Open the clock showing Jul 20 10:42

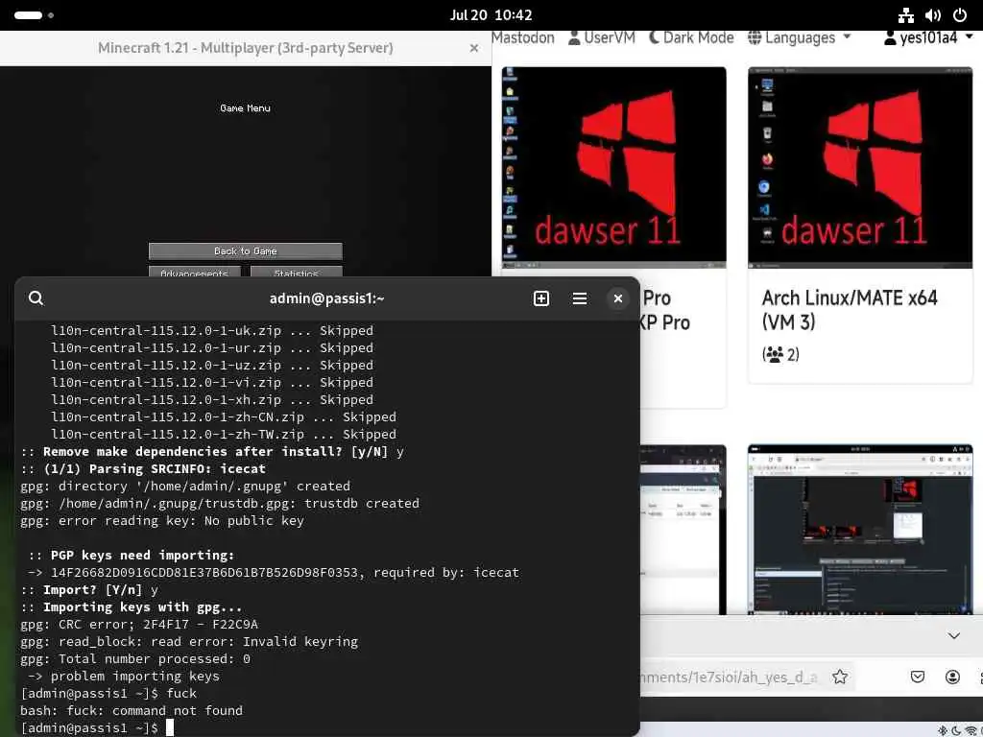pos(491,15)
